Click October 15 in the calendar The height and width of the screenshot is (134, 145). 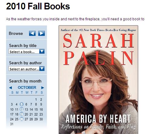[x=36, y=109]
